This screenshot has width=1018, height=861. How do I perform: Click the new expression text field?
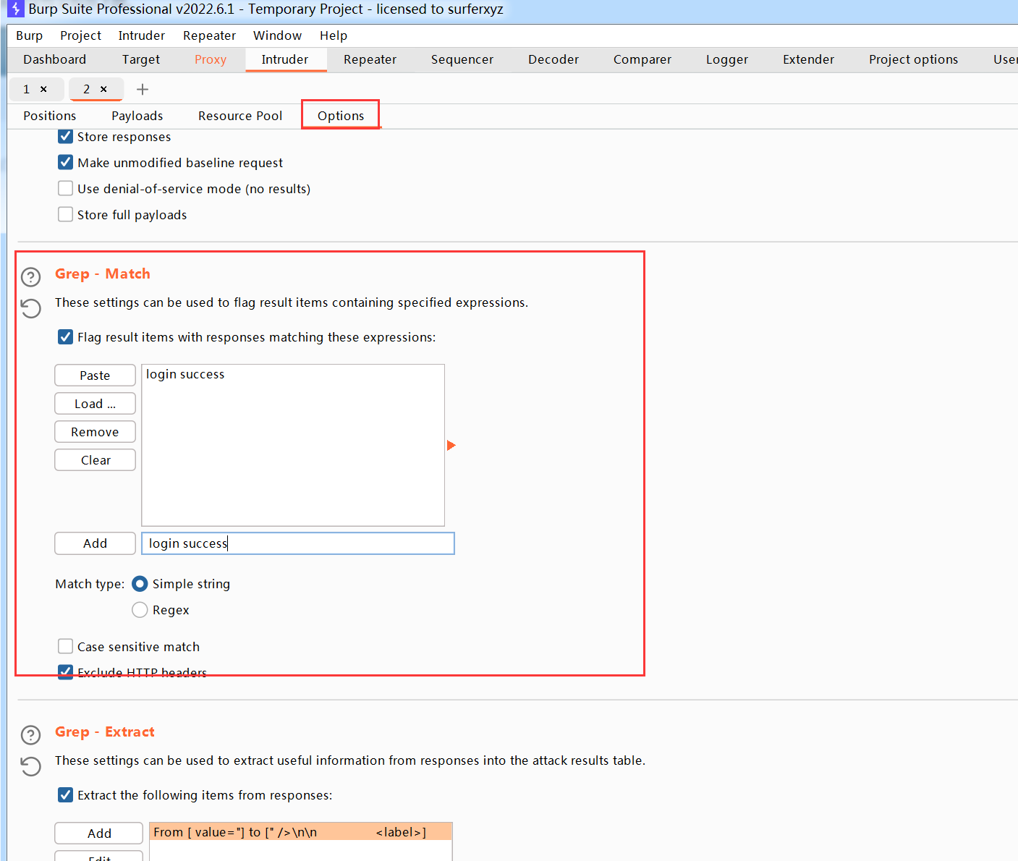pos(297,543)
